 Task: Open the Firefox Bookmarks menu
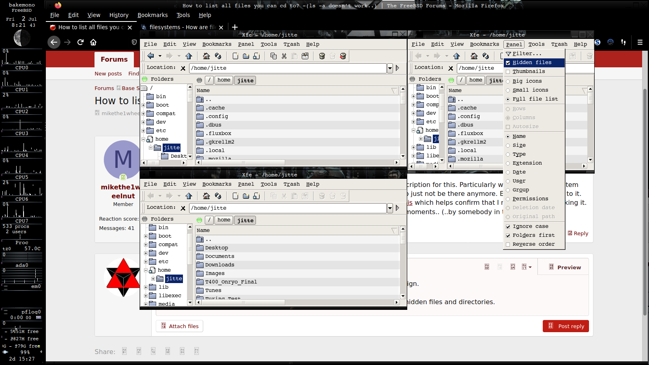click(x=153, y=15)
